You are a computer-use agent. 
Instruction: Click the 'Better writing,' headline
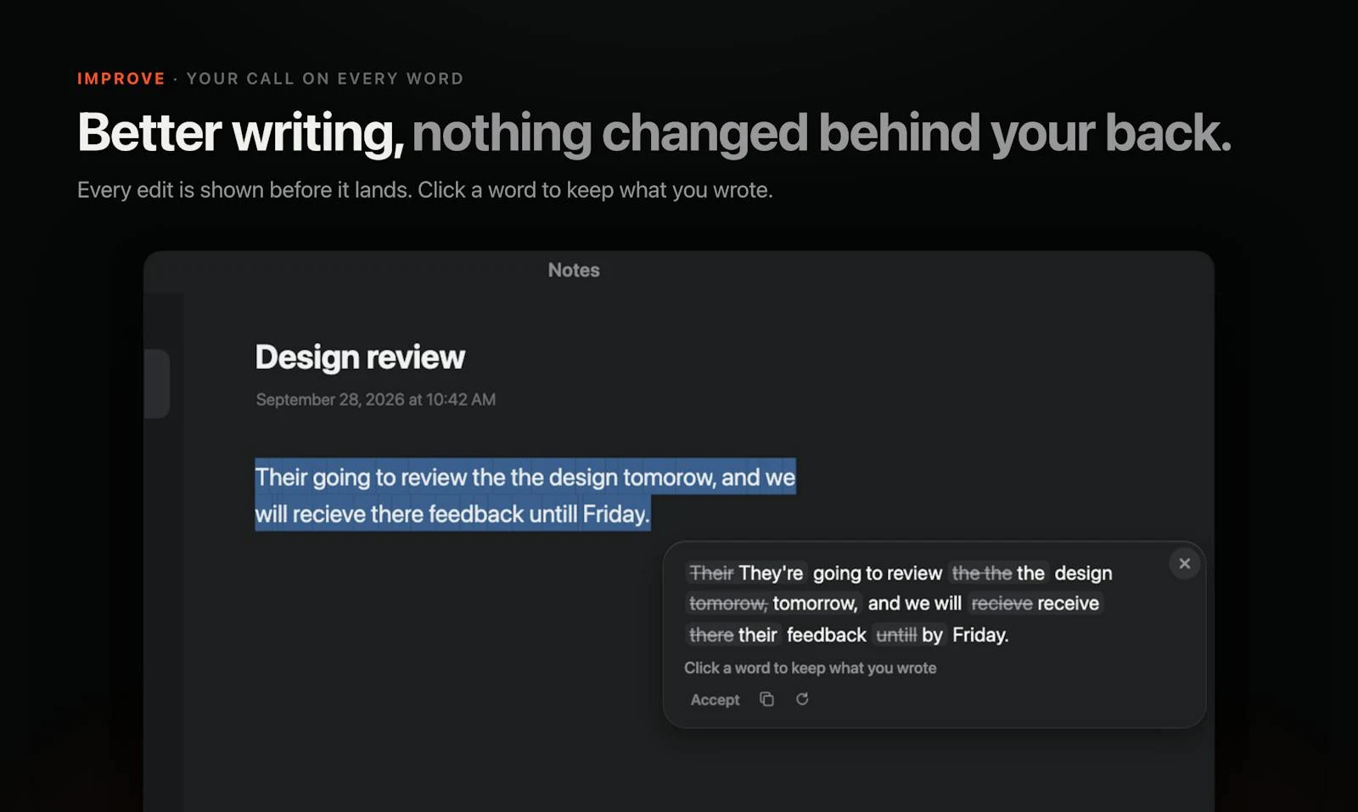point(241,133)
